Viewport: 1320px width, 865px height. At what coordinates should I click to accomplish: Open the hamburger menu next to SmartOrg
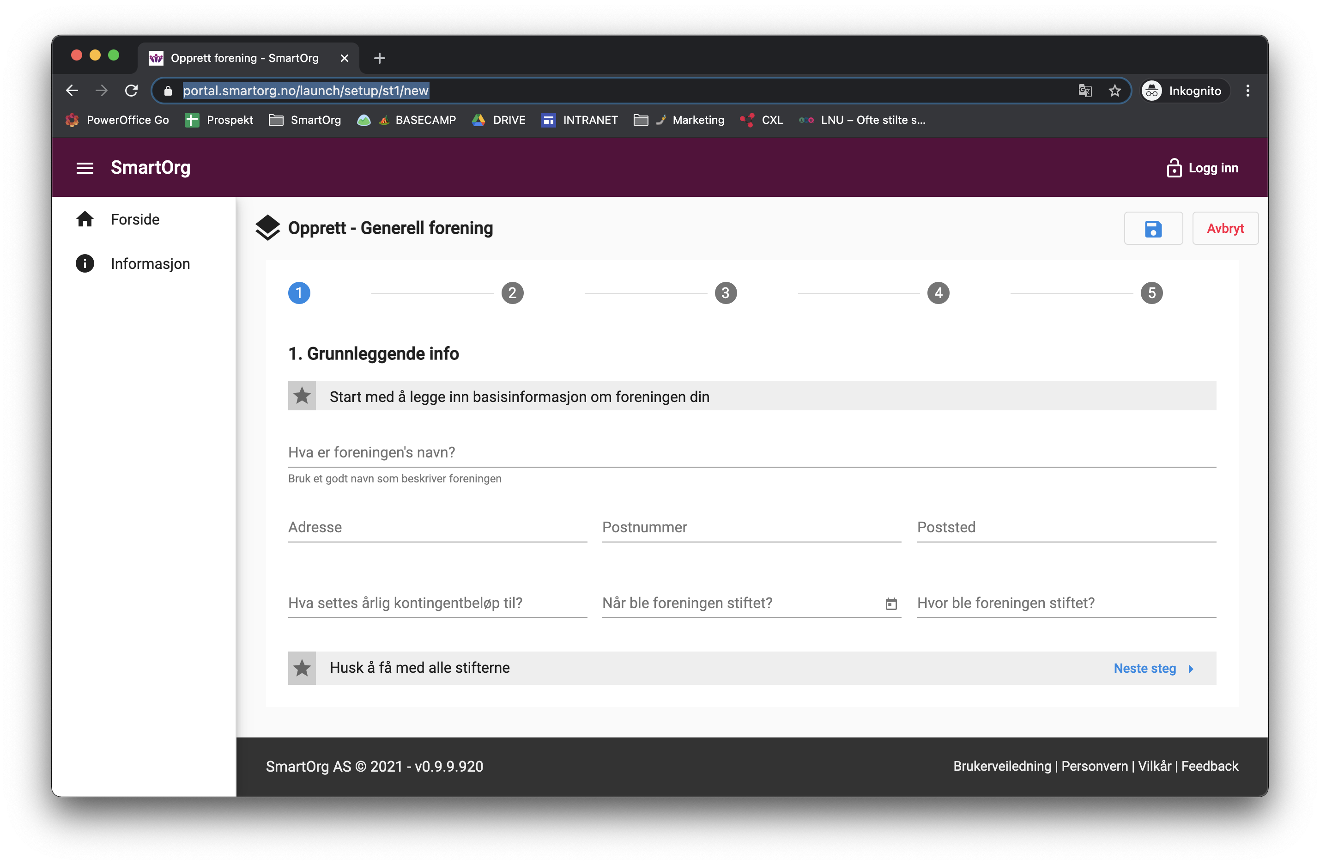pos(85,168)
